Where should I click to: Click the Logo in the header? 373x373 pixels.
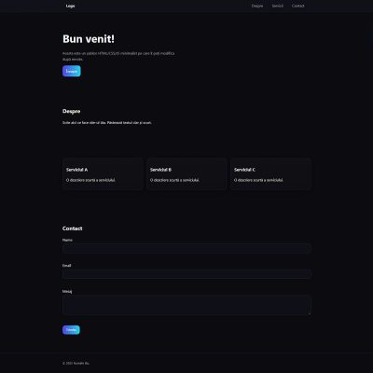[70, 6]
